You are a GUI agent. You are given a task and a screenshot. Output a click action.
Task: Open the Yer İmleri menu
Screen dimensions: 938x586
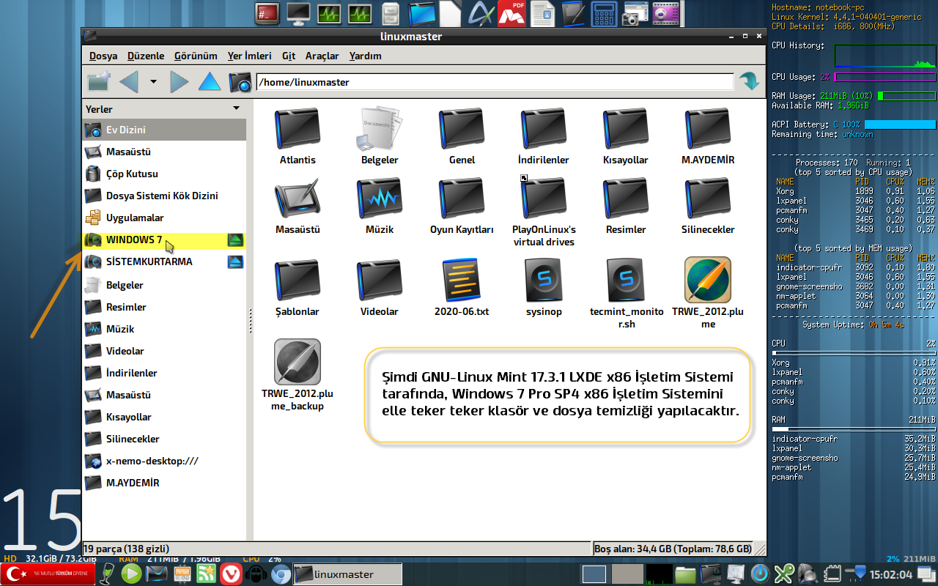click(249, 56)
